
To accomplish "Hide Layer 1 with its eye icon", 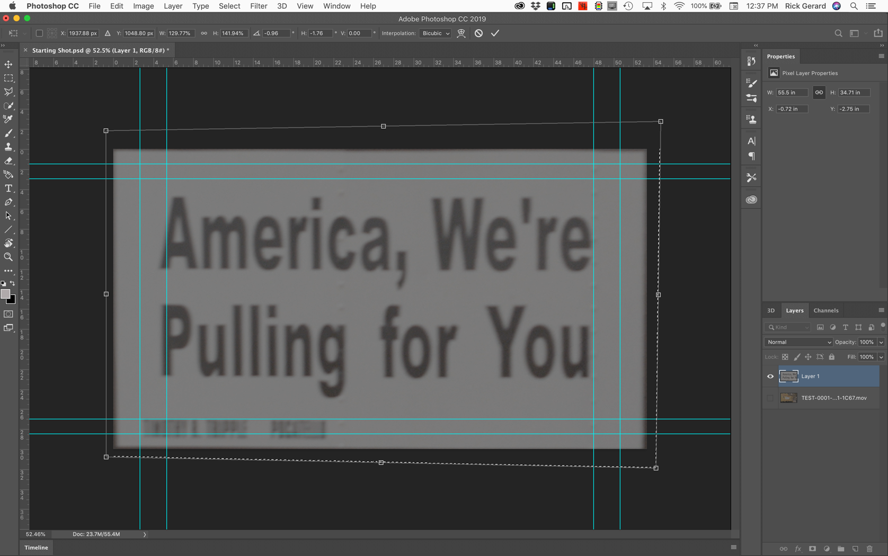I will (x=770, y=376).
